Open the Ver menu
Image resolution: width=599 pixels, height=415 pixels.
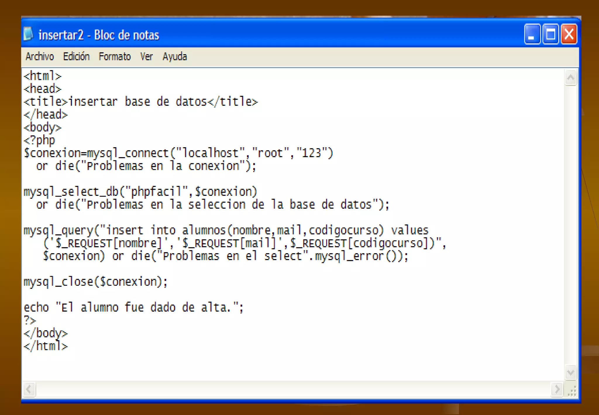pyautogui.click(x=146, y=56)
